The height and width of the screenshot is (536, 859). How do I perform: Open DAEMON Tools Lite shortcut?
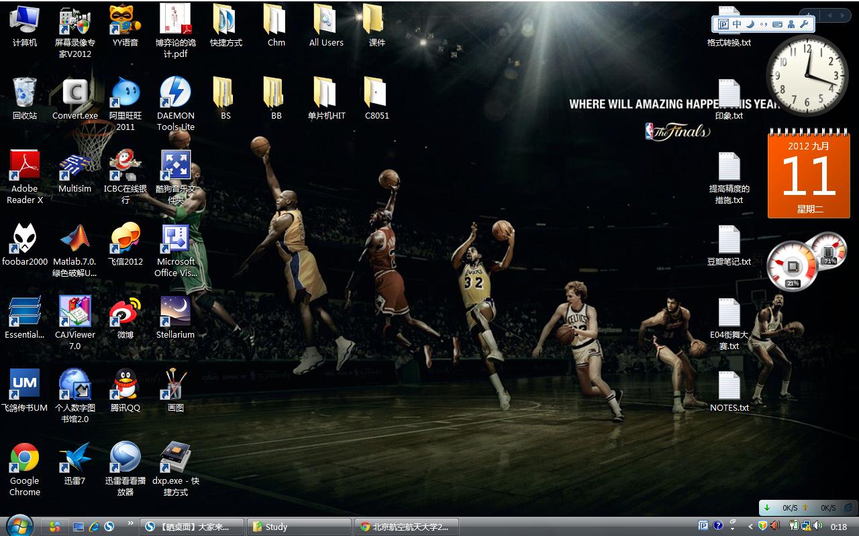[176, 104]
